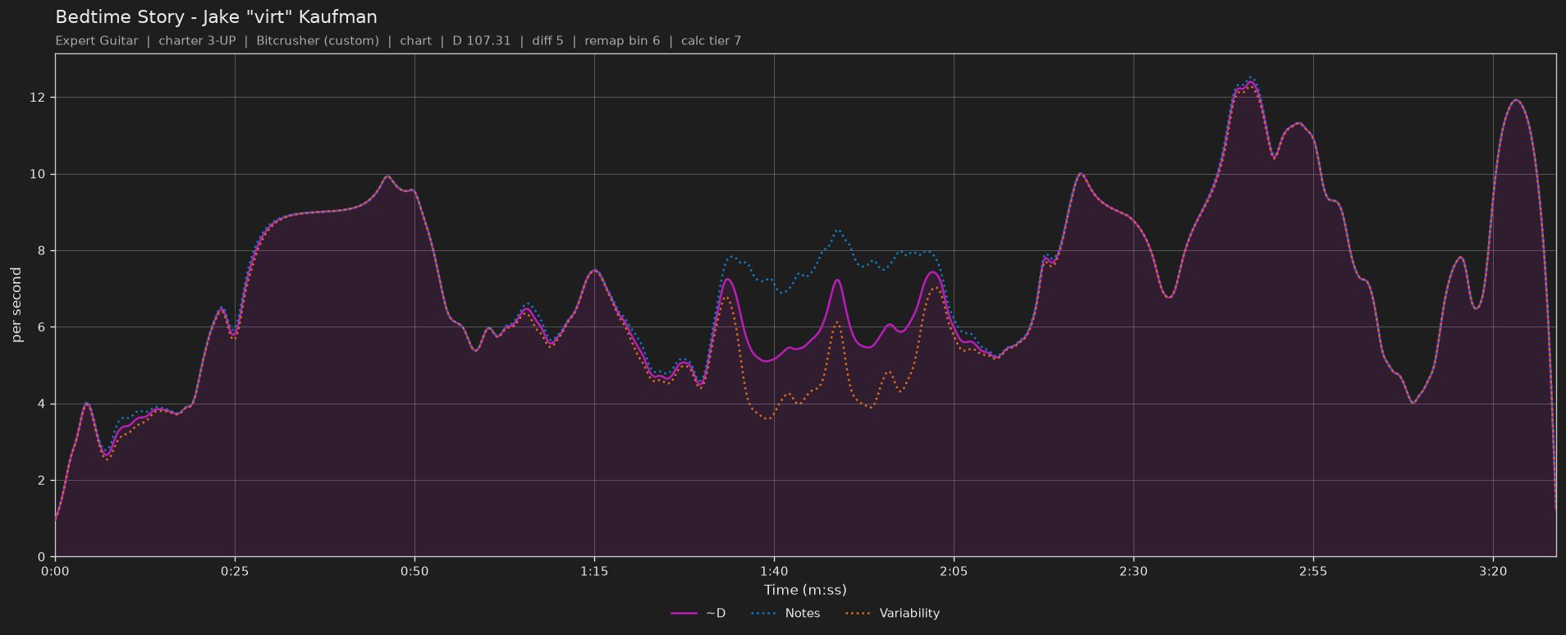Viewport: 1566px width, 635px height.
Task: Click the magenta ~D legend line swatch
Action: 684,613
